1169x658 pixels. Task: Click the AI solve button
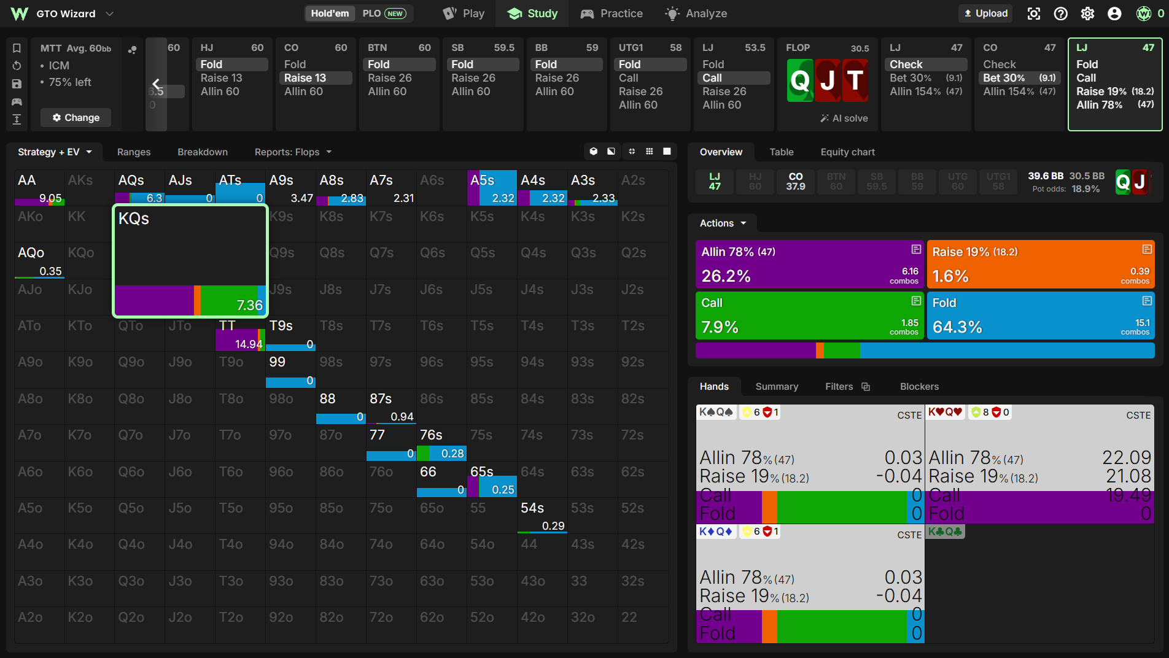pyautogui.click(x=844, y=118)
